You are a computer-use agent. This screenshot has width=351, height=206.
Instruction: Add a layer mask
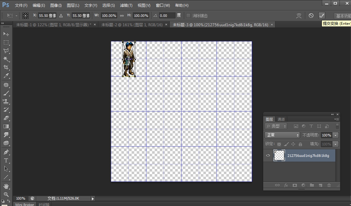[295, 185]
